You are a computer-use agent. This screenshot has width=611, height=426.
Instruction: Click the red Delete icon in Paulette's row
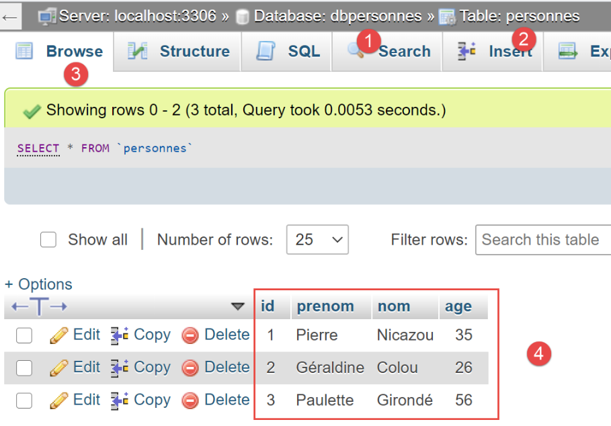pos(190,400)
